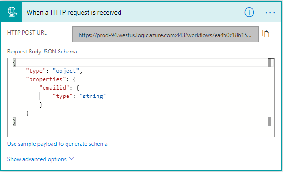Click the "emailid" property line in schema
This screenshot has width=283, height=172.
pos(59,88)
